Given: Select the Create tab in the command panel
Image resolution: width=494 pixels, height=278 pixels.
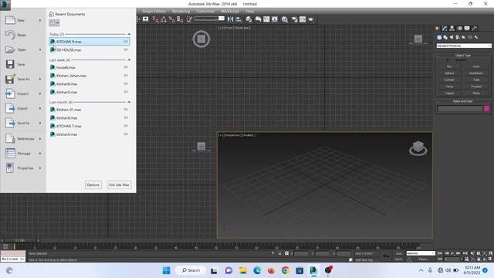Looking at the screenshot, I should pos(437,29).
